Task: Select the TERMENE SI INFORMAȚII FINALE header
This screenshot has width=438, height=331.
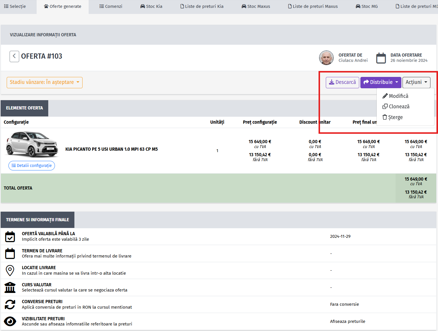Action: click(x=37, y=220)
